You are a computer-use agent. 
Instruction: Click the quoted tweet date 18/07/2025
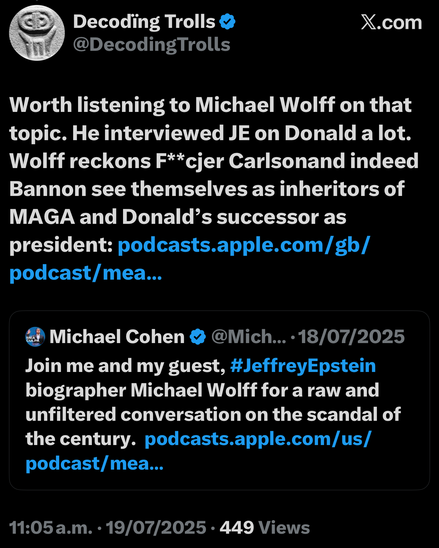[x=351, y=337]
